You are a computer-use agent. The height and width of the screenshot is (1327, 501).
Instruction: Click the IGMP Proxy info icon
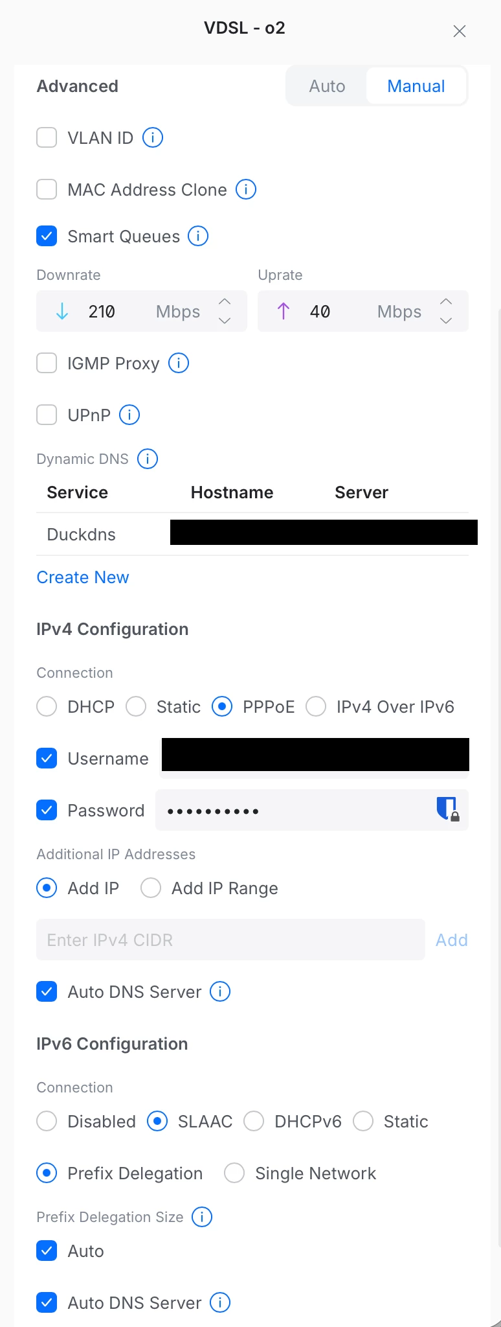pos(179,363)
